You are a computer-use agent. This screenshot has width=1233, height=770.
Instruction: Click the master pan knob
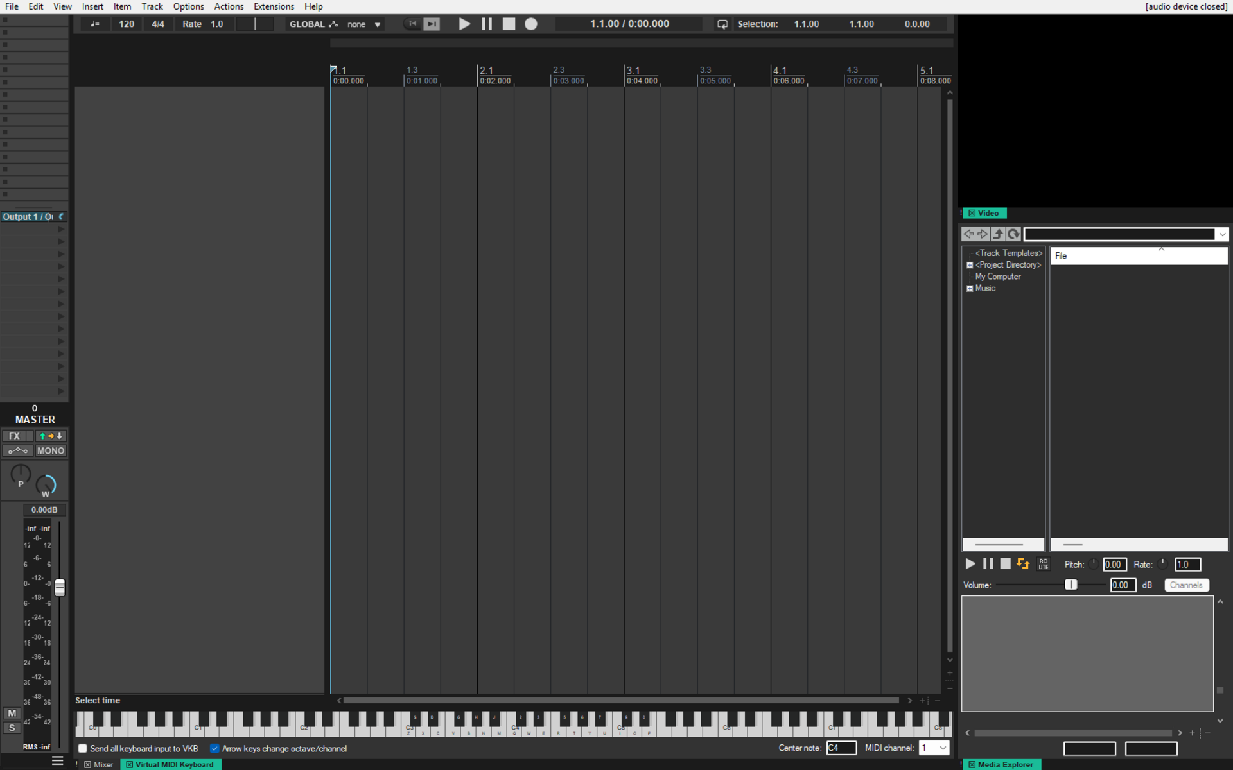[x=21, y=474]
